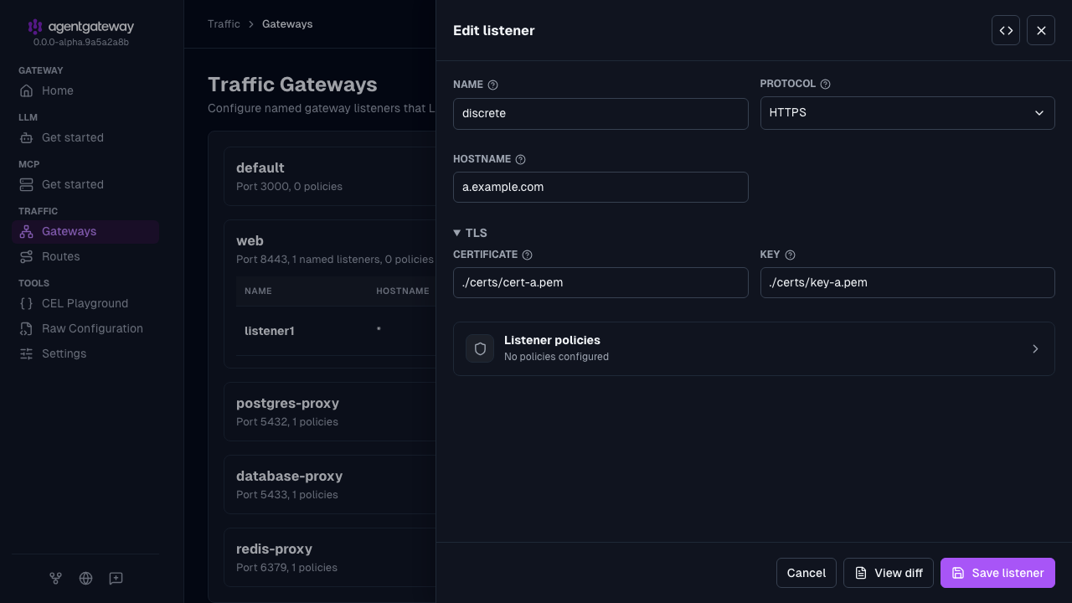
Task: Select the redis-proxy gateway card
Action: [x=330, y=557]
